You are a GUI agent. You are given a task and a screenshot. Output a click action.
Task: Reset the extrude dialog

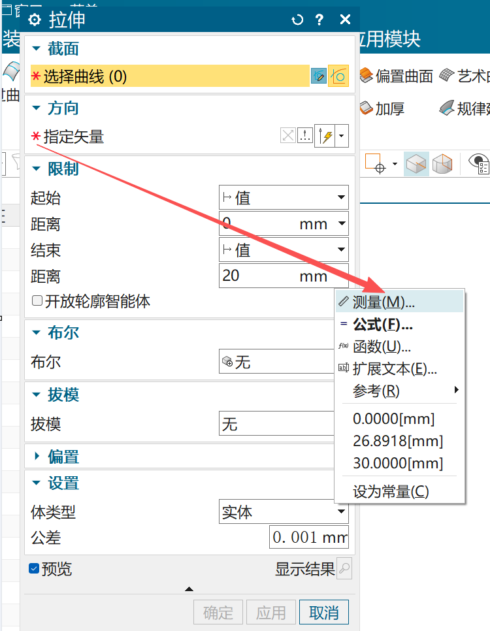[297, 20]
